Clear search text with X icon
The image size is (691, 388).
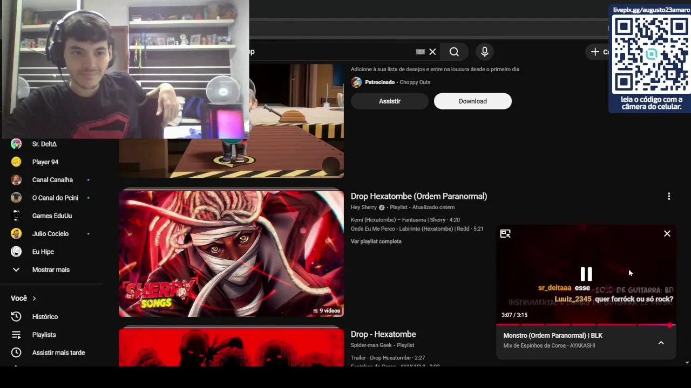(x=432, y=52)
